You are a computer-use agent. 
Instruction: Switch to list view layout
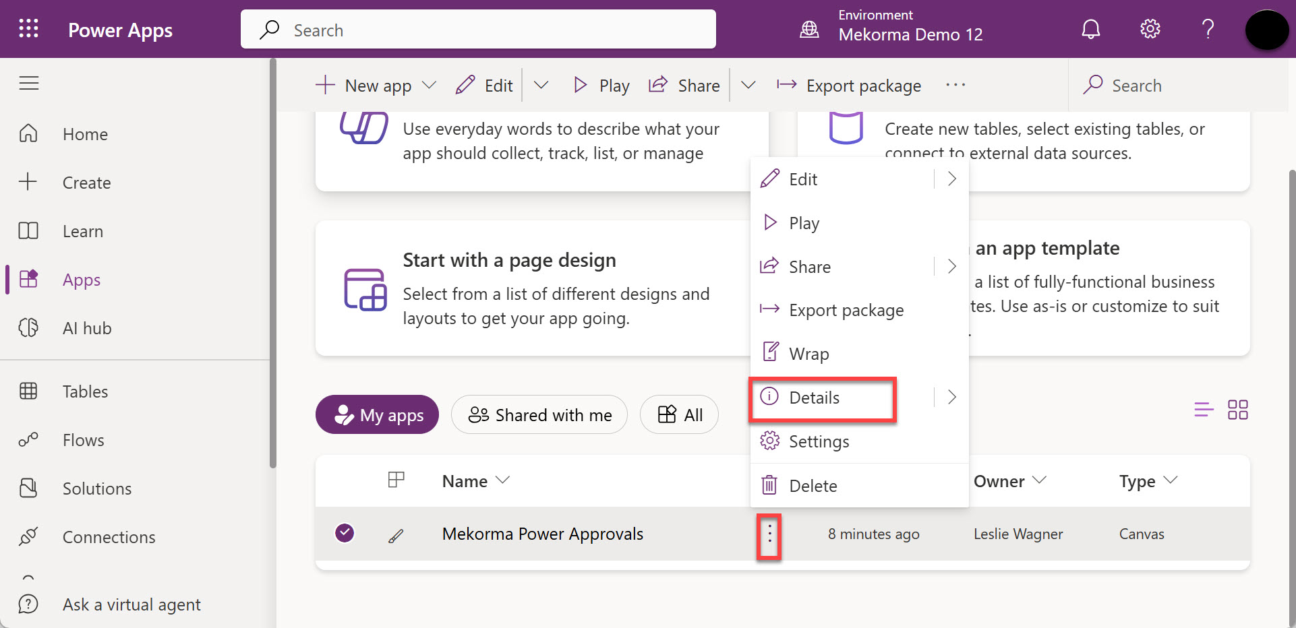click(1204, 410)
